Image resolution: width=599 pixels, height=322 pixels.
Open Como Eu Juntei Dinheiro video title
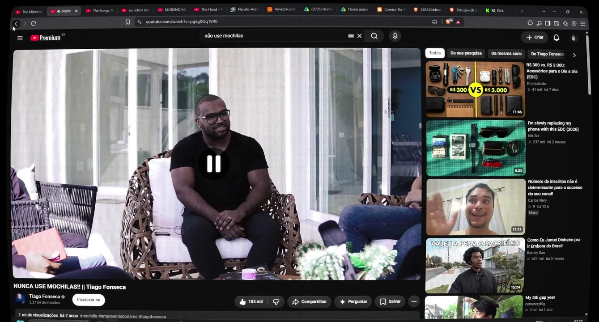point(553,243)
